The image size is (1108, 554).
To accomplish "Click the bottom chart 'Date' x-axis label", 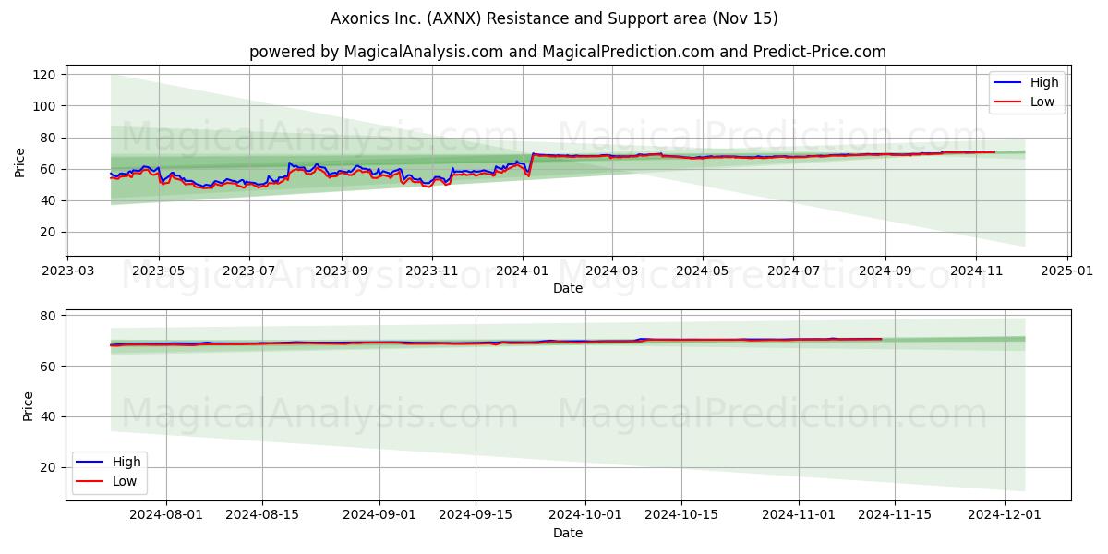I will tap(567, 533).
